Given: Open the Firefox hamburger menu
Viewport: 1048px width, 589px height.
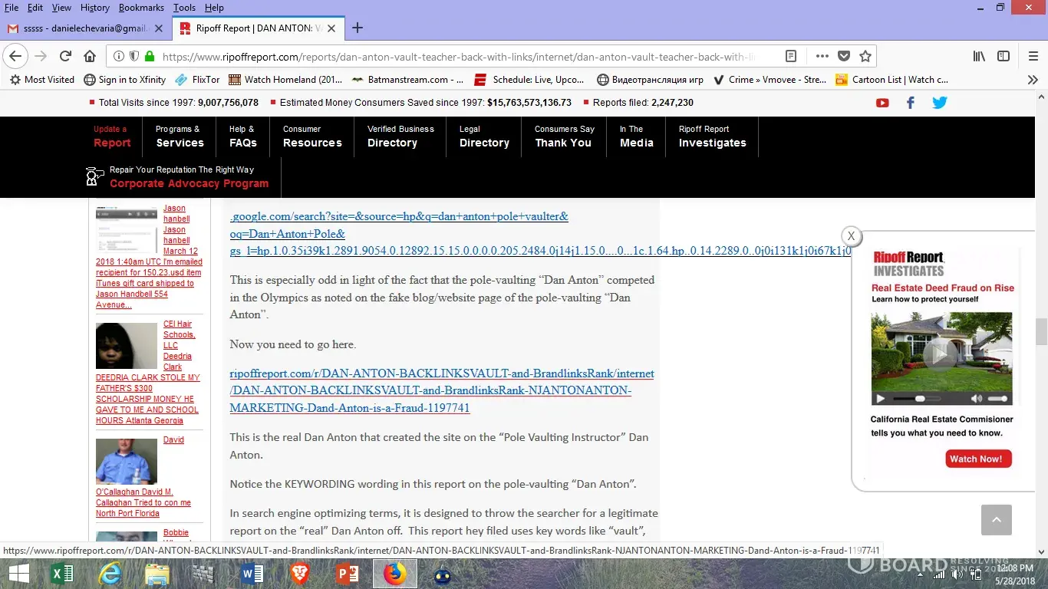Looking at the screenshot, I should point(1033,56).
